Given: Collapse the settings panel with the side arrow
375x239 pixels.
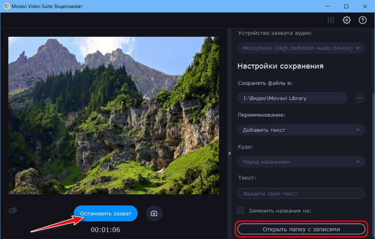Looking at the screenshot, I should [x=229, y=153].
